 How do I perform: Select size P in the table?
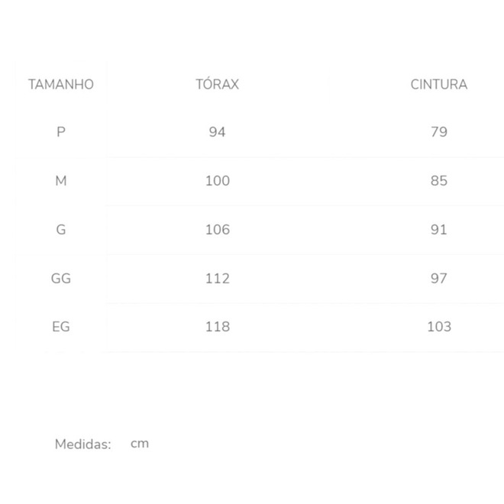click(x=61, y=132)
